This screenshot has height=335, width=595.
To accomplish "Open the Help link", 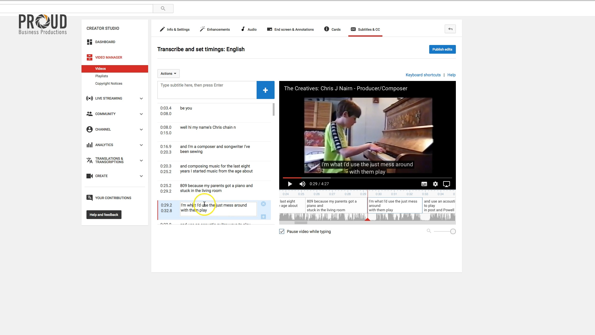I will [451, 75].
